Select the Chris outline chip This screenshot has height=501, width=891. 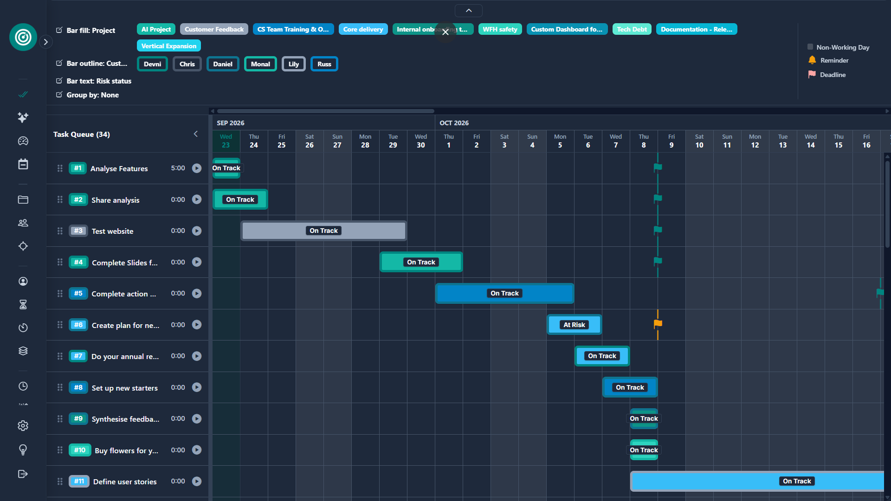pyautogui.click(x=187, y=64)
